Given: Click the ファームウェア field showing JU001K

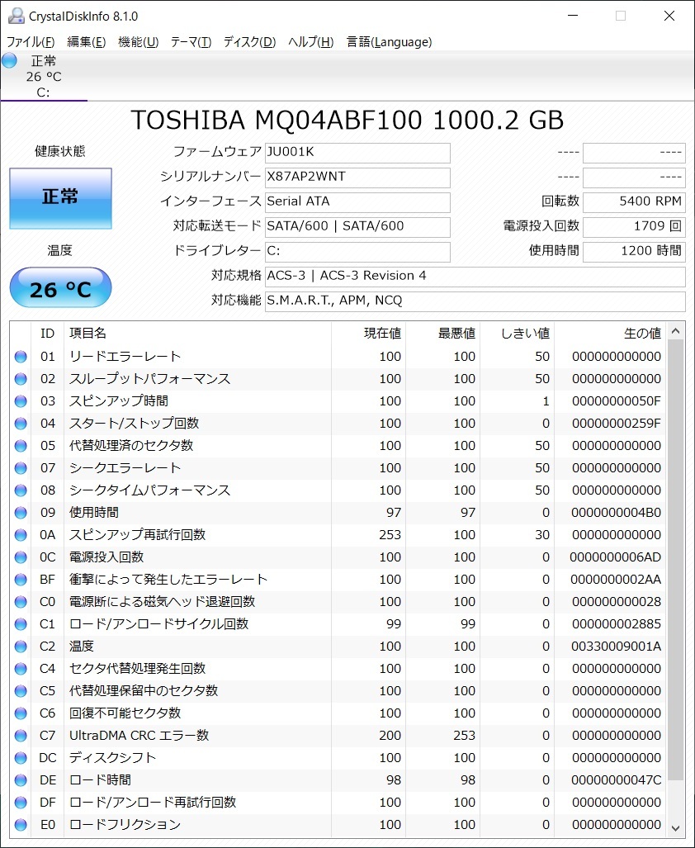Looking at the screenshot, I should pos(357,153).
